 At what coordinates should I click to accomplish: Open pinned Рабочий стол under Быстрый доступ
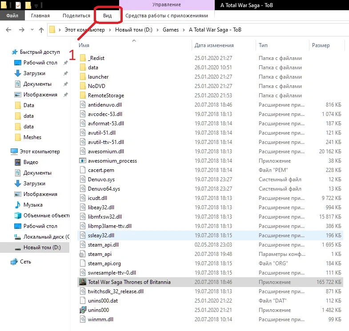click(40, 63)
